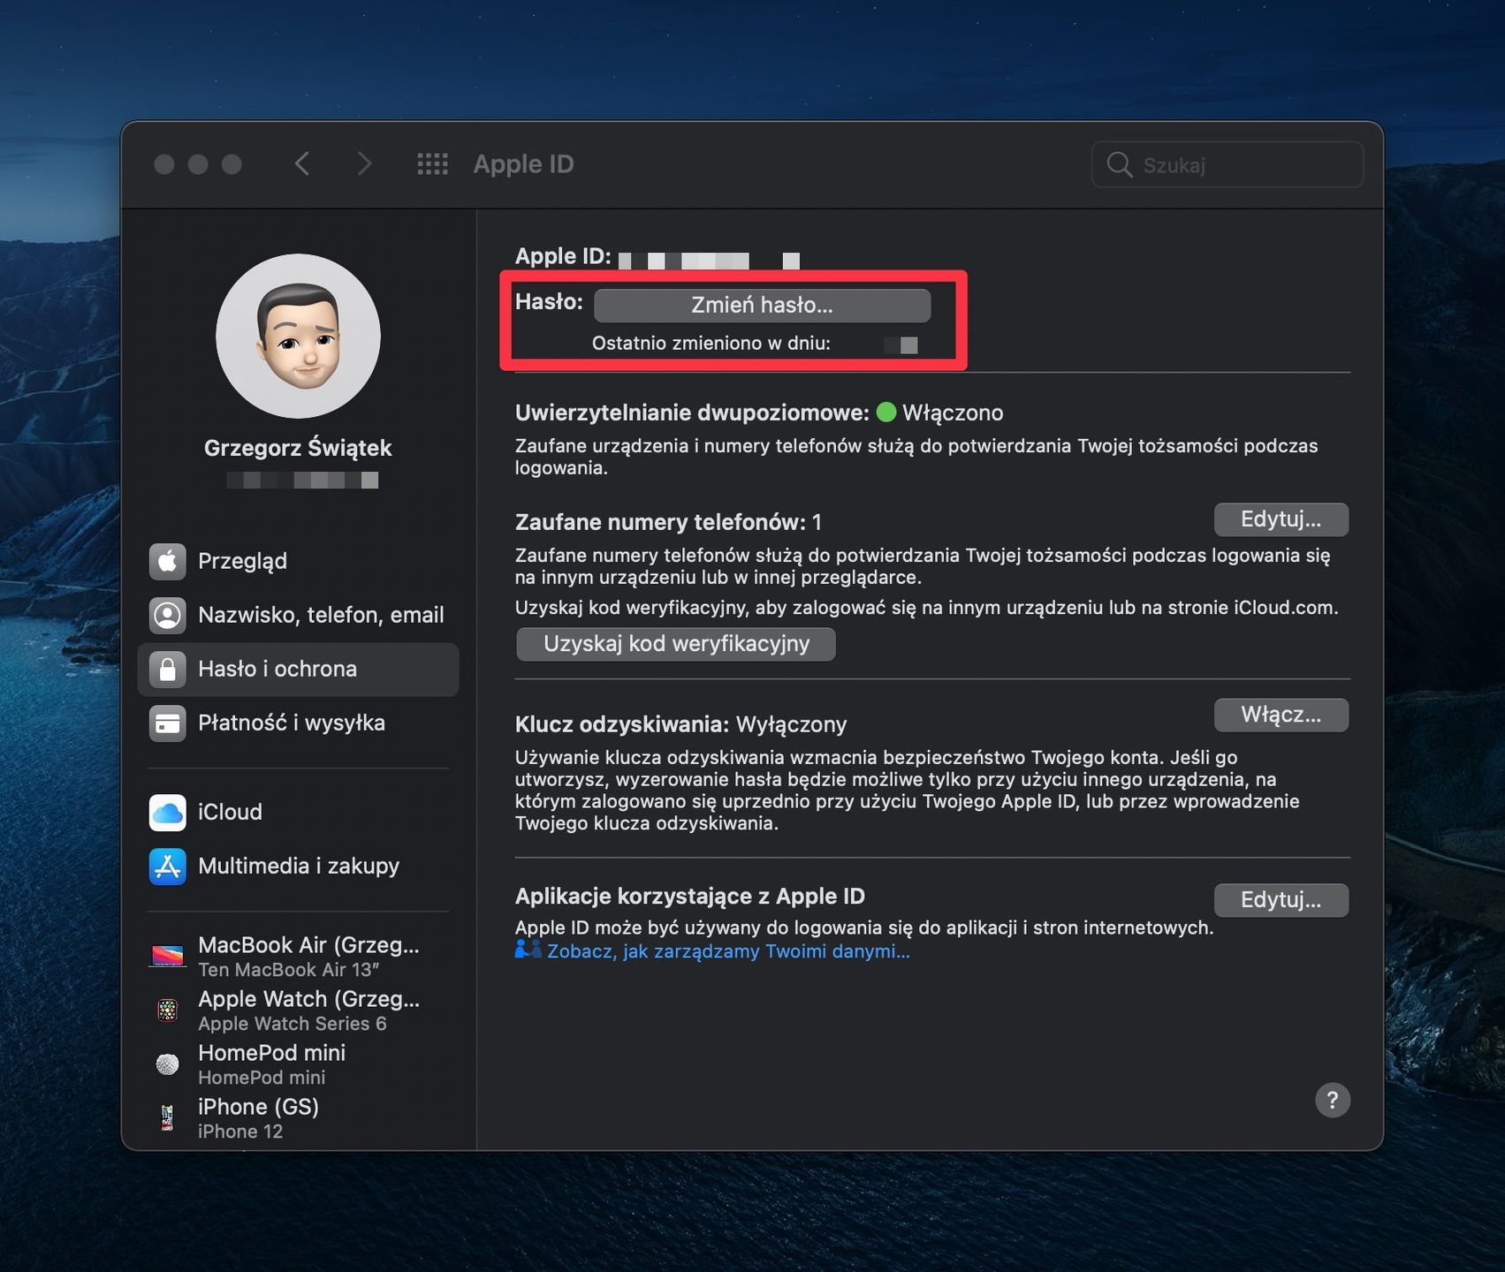Screen dimensions: 1505x1272
Task: Click the Zmień hasło... button
Action: pos(762,305)
